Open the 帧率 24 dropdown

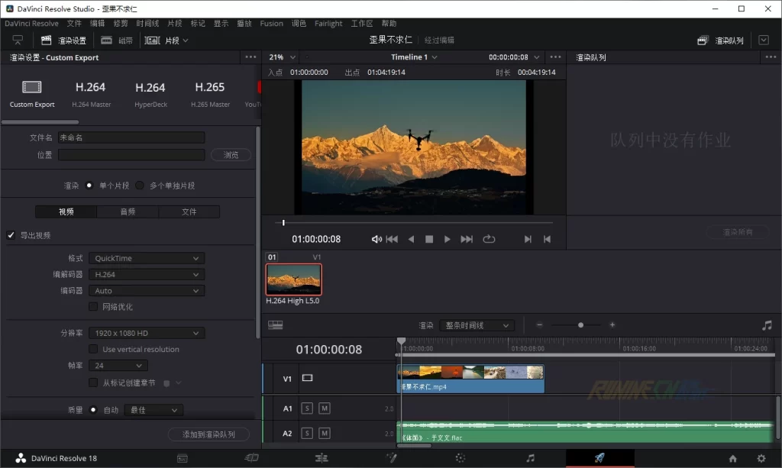(x=118, y=366)
